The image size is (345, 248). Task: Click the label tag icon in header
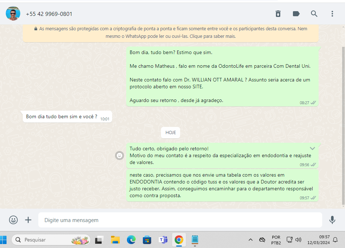pos(296,14)
